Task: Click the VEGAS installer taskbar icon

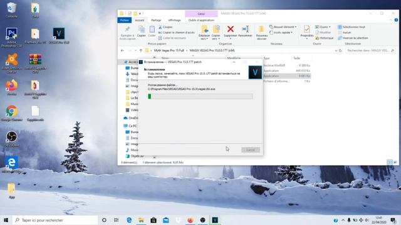Action: click(215, 220)
